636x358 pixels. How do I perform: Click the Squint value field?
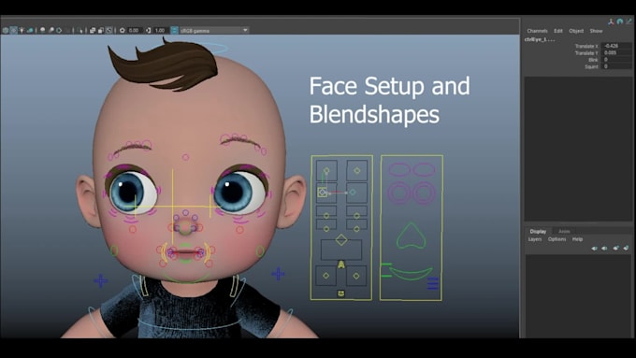616,66
